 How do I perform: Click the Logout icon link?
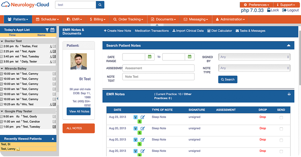point(291,10)
